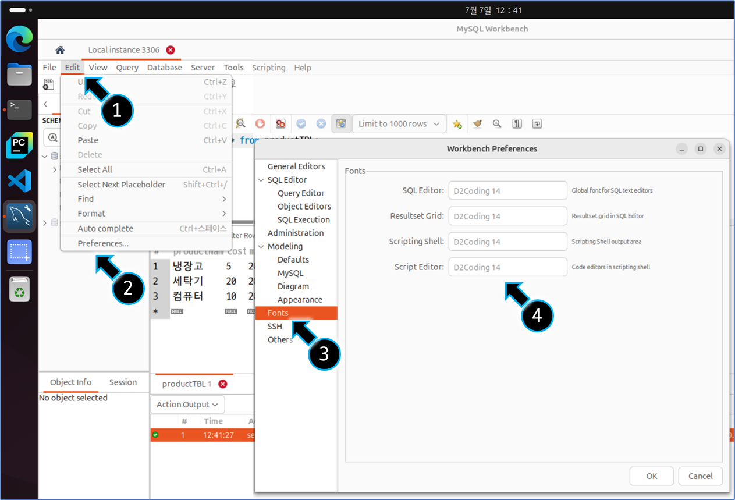Viewport: 735px width, 500px height.
Task: Click the SQL Editor font input field
Action: [x=507, y=190]
